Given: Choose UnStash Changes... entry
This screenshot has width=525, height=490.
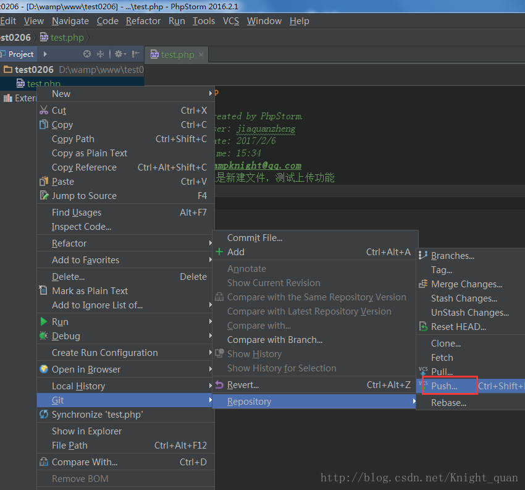Looking at the screenshot, I should tap(471, 312).
